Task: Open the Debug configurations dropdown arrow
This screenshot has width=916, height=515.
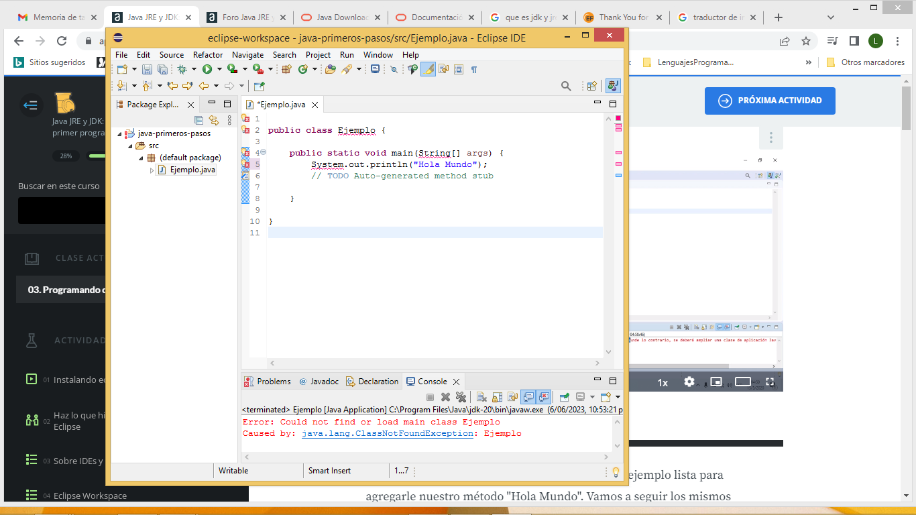Action: (194, 69)
